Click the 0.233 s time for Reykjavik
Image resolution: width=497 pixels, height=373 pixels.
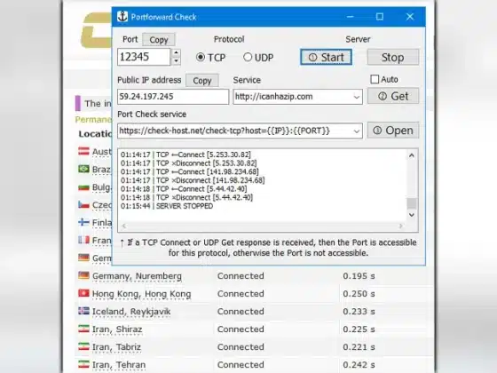coord(359,312)
